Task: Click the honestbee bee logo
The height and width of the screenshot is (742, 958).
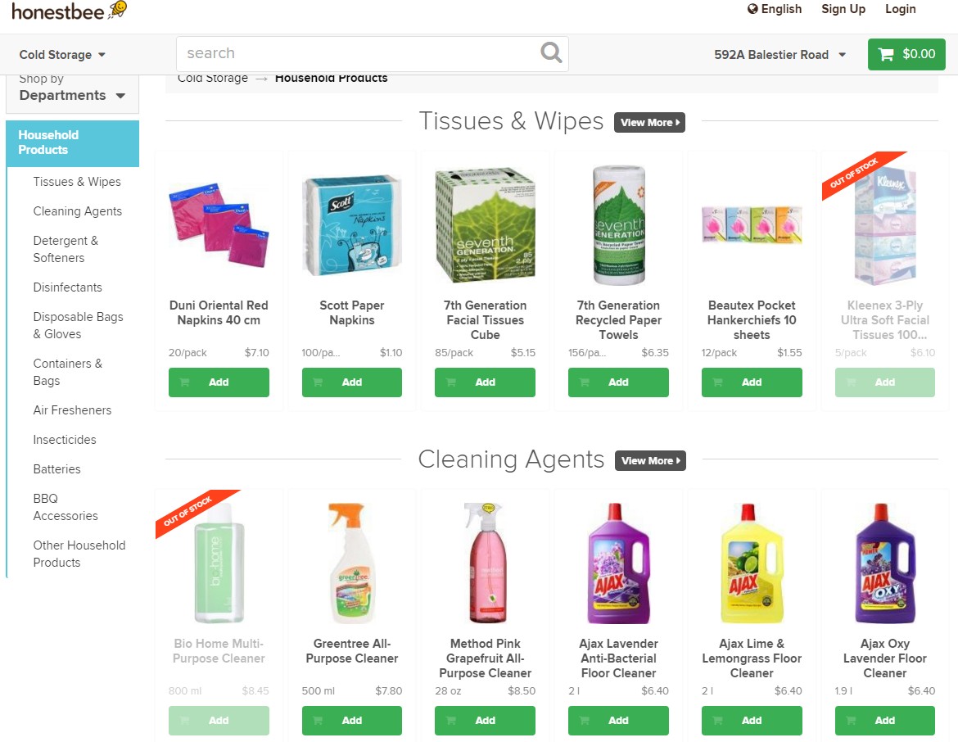Action: [x=118, y=10]
